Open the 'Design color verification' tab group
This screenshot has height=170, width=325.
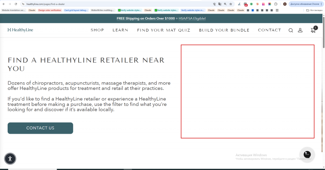(50, 10)
